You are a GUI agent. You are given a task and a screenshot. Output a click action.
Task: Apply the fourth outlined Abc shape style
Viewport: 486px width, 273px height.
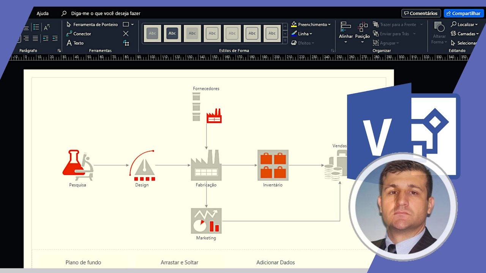click(212, 33)
